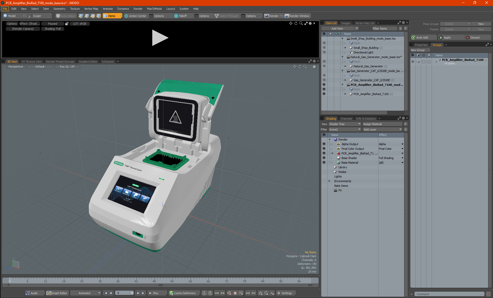Click frame 48 on timeline ruler

point(154,281)
